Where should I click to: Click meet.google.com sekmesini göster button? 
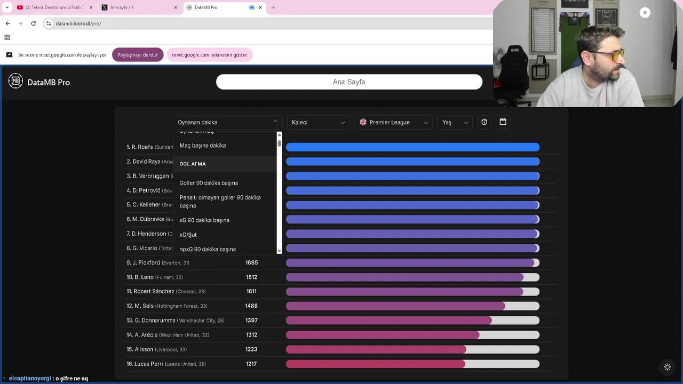pos(210,55)
